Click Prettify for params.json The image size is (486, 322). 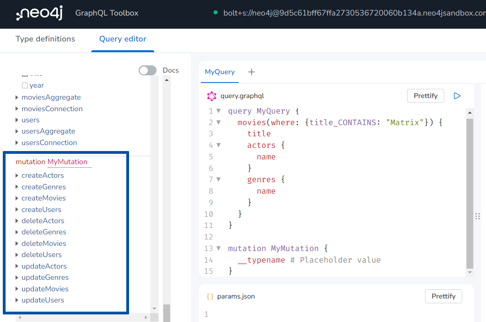[x=443, y=296]
